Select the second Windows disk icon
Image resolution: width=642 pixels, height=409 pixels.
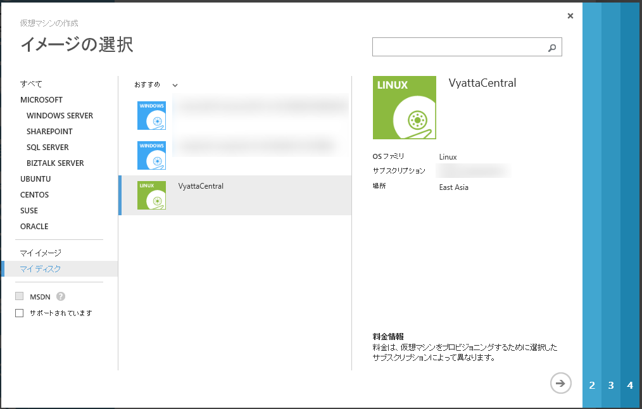click(151, 156)
